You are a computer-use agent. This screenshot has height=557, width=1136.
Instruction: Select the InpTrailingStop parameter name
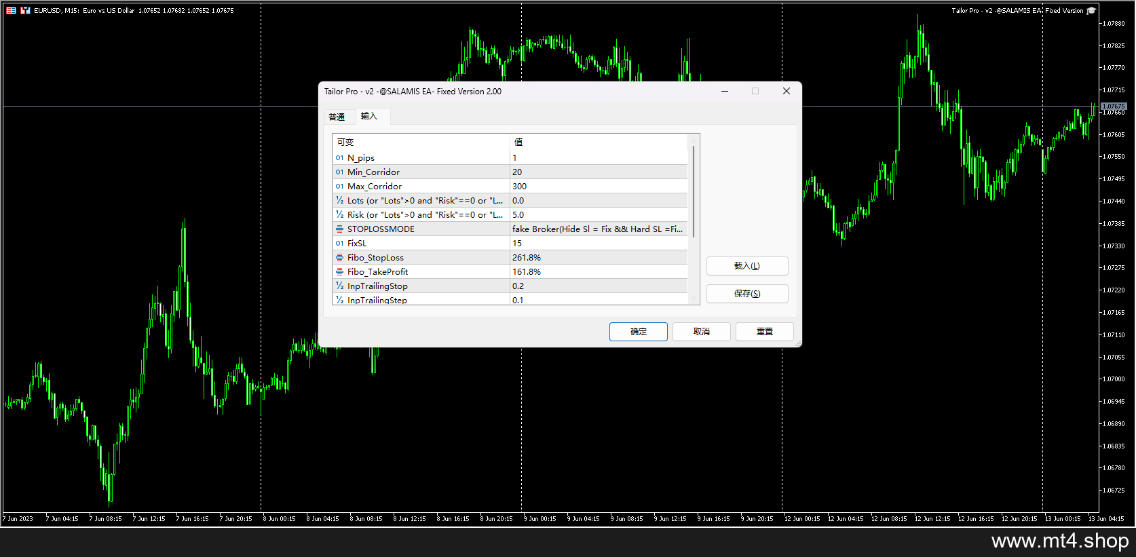pyautogui.click(x=377, y=286)
